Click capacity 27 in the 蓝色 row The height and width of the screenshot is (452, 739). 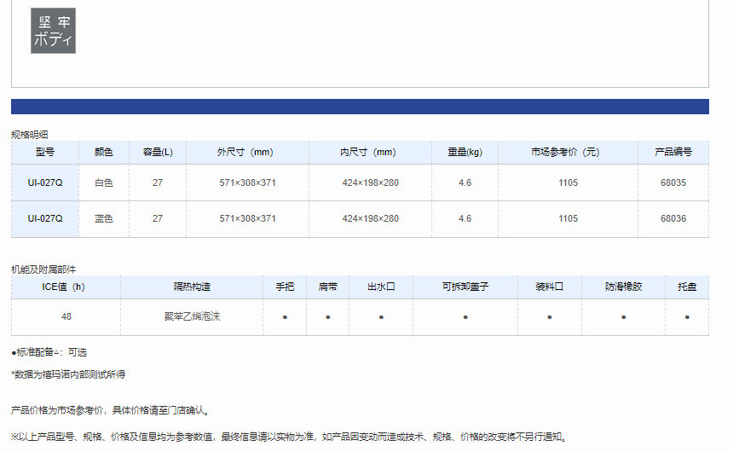158,218
